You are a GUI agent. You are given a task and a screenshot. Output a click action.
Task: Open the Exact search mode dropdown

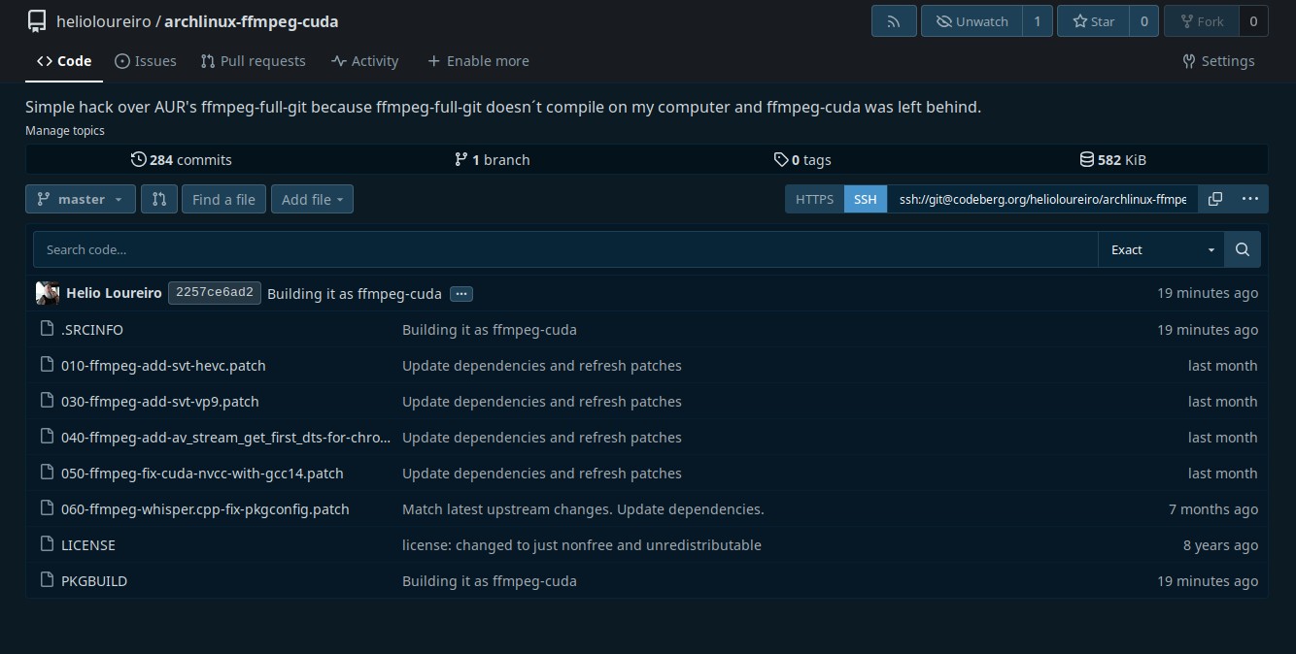point(1161,249)
